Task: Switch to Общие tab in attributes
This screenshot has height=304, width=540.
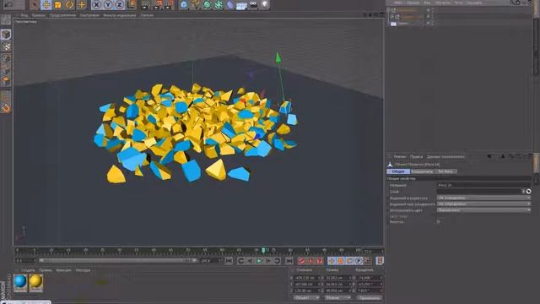Action: point(398,171)
